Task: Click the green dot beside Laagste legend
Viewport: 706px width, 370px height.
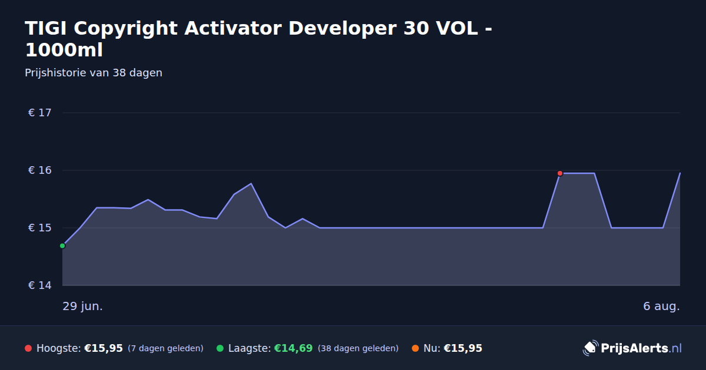Action: (x=220, y=348)
